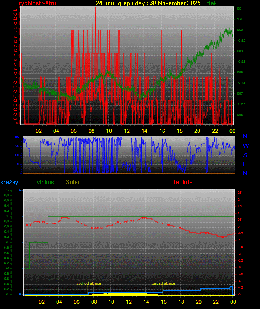Click the 1020 value on pressure axis
This screenshot has height=309, width=260.
tap(240, 30)
